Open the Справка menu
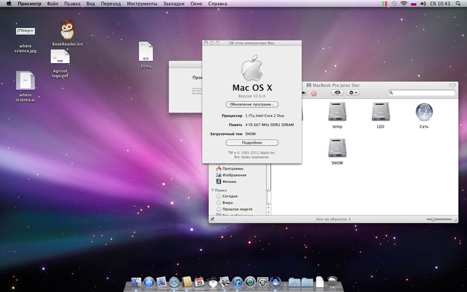 pyautogui.click(x=217, y=4)
